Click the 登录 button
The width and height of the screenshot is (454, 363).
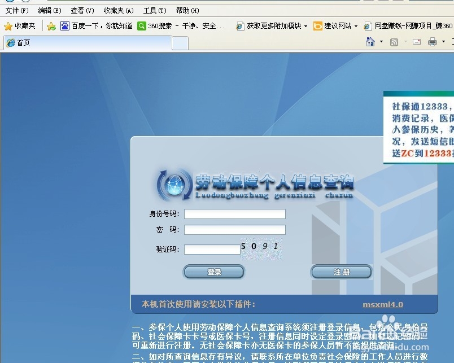pos(213,272)
